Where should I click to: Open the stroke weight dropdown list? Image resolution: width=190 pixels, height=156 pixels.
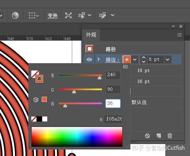168,59
